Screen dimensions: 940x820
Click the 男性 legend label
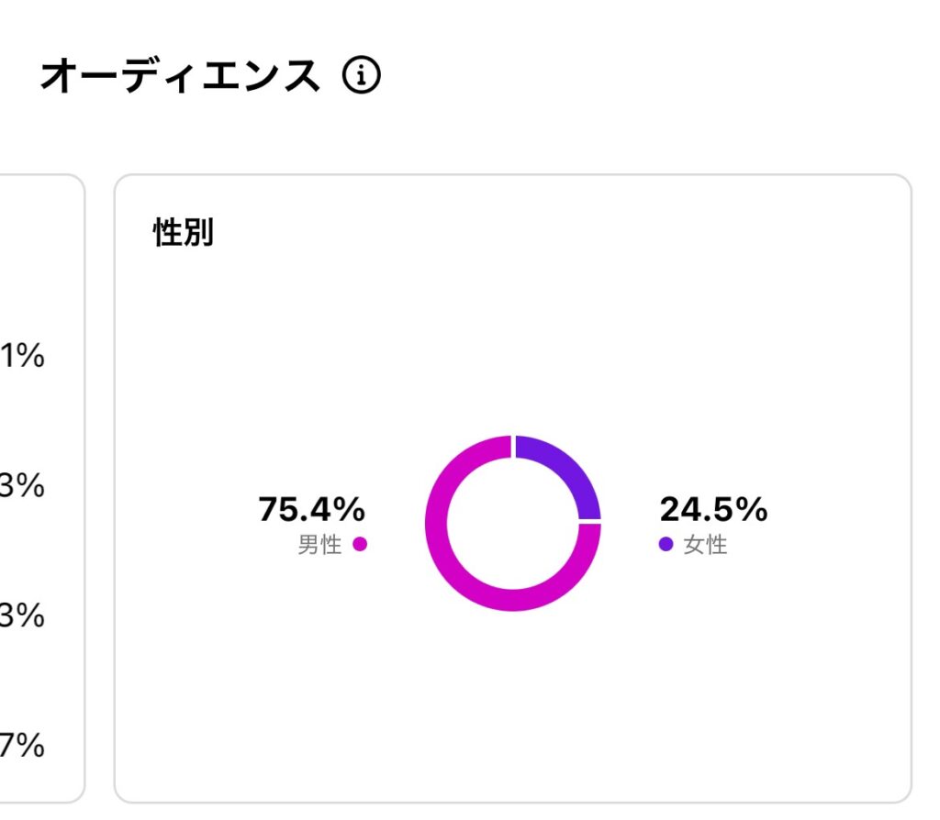[319, 545]
